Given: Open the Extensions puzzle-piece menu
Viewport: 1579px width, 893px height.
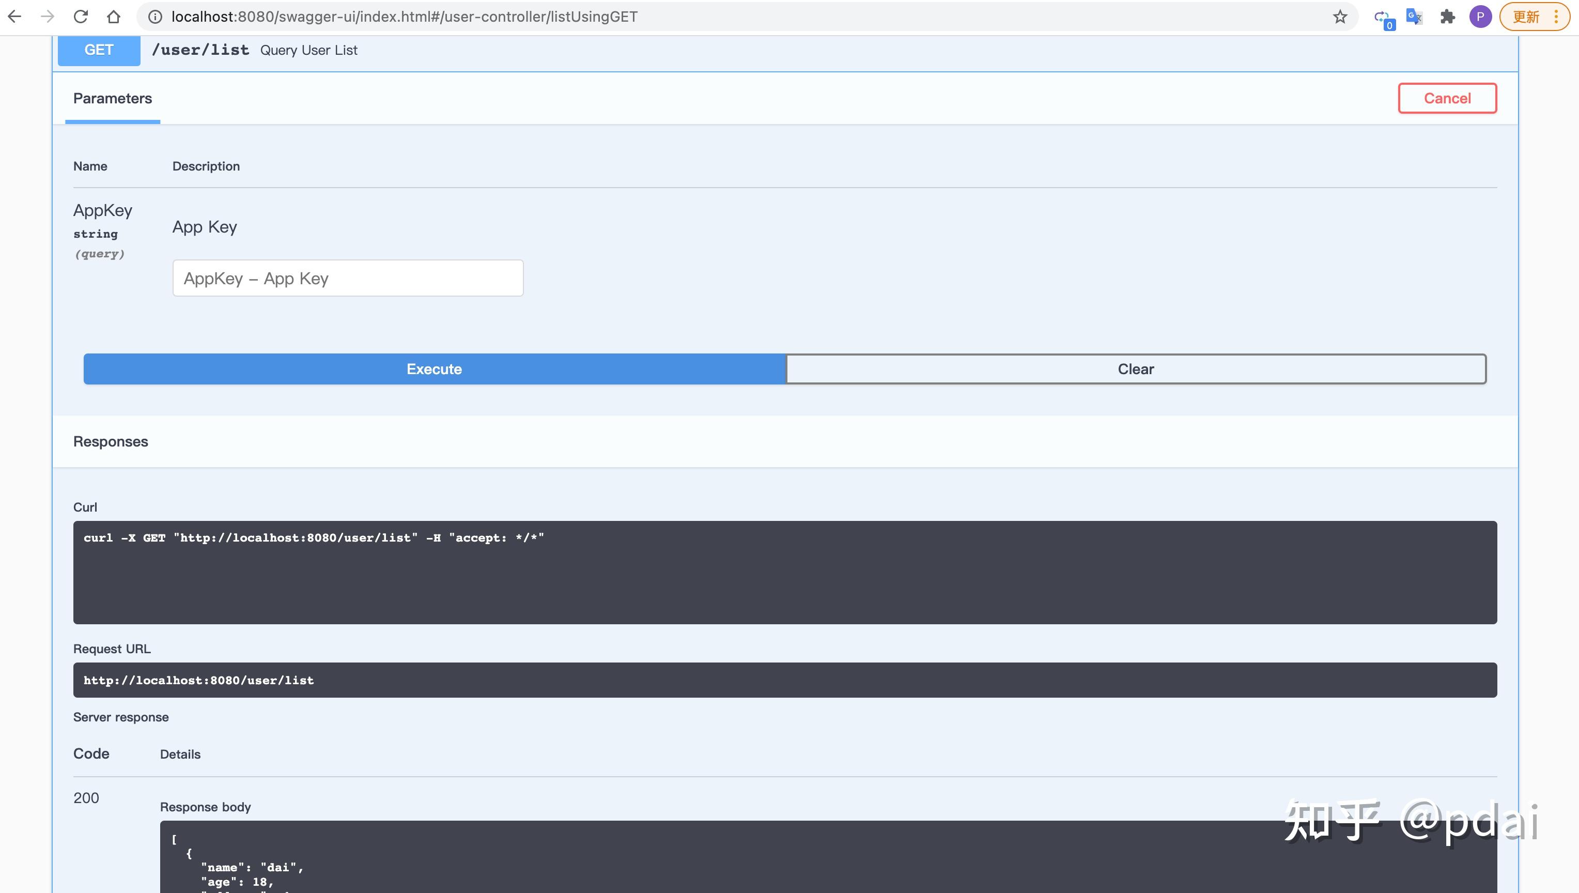Looking at the screenshot, I should [x=1447, y=17].
